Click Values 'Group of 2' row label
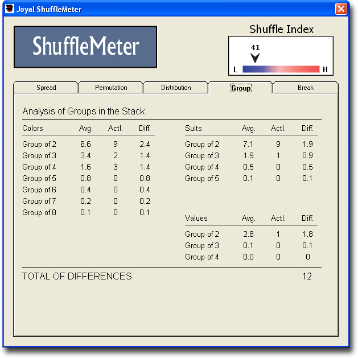358x358 pixels. click(x=202, y=234)
